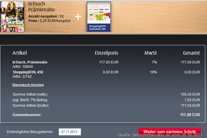Viewport: 207px width, 138px height.
Task: Click 'Summe Artikel (brutto):' label
Action: click(31, 105)
